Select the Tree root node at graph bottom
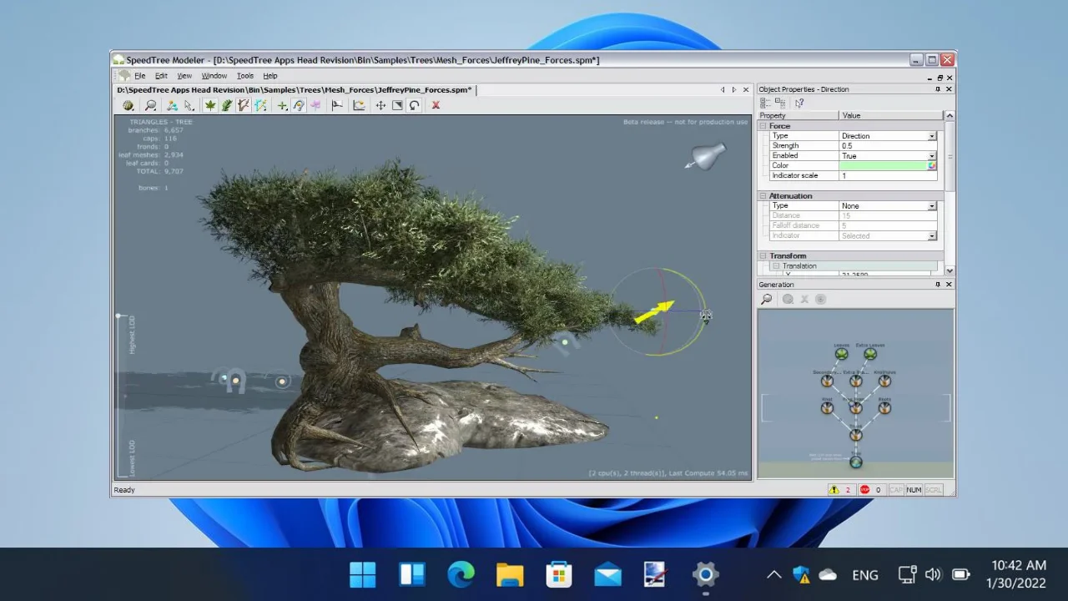Viewport: 1068px width, 601px height. point(856,462)
